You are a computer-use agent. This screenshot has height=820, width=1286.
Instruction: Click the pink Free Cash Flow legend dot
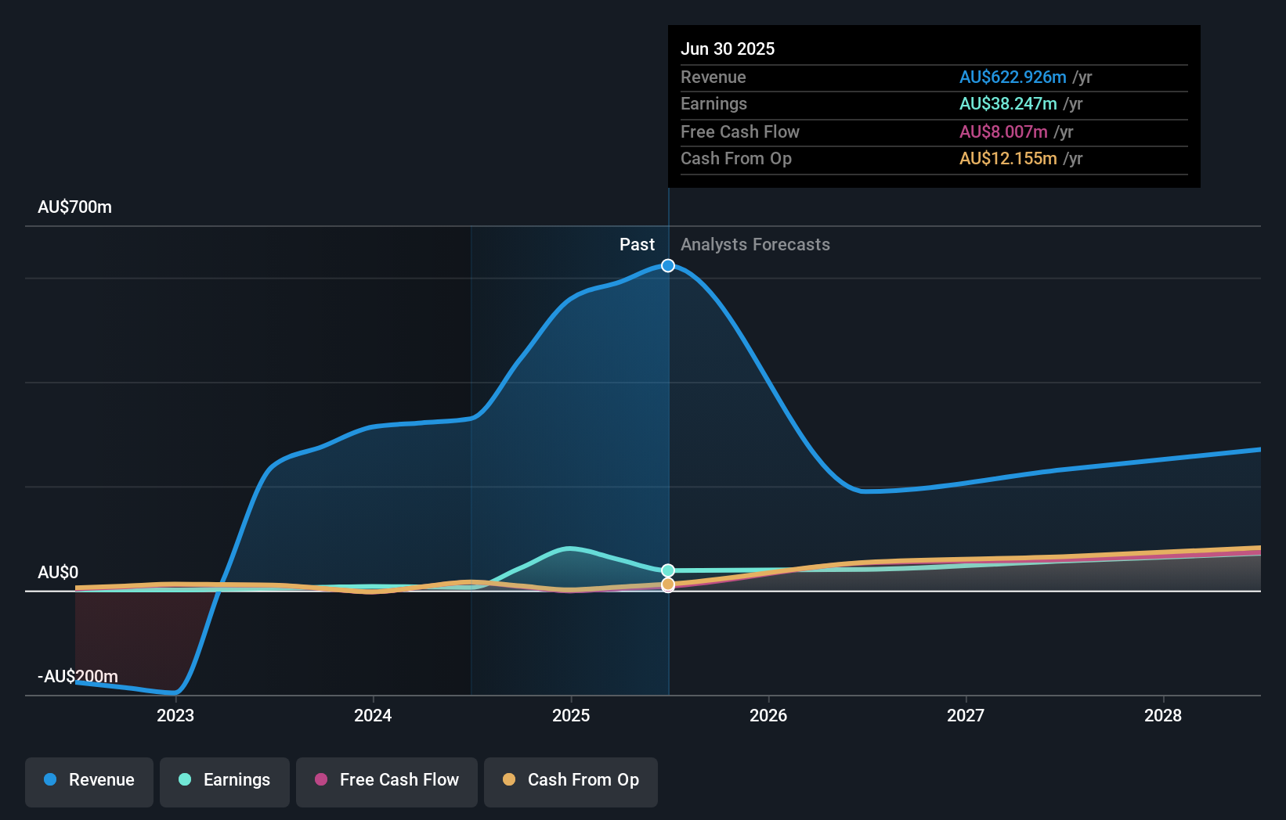pos(320,780)
